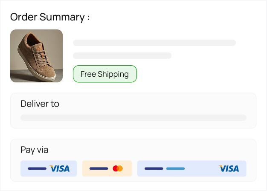This screenshot has width=267, height=191.
Task: Click the Deliver to section's empty bottom area
Action: (133, 124)
